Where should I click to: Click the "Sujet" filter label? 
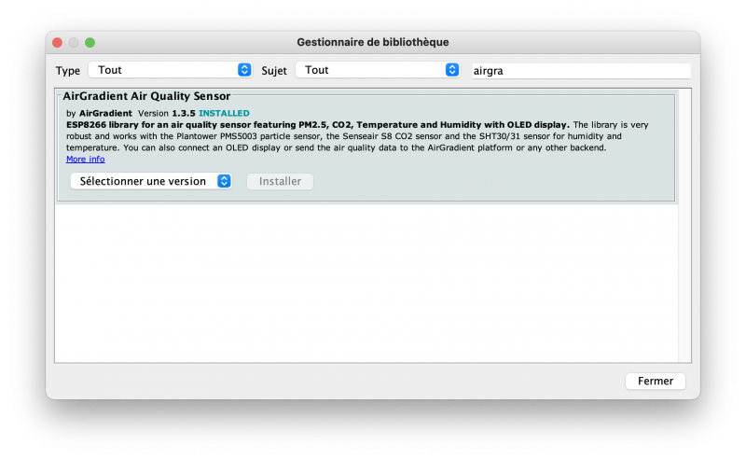274,71
